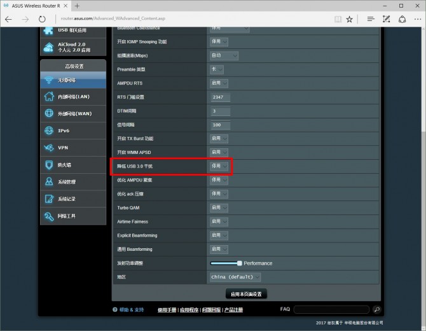Click the LAN house icon
Viewport: 426px width, 331px height.
[49, 96]
